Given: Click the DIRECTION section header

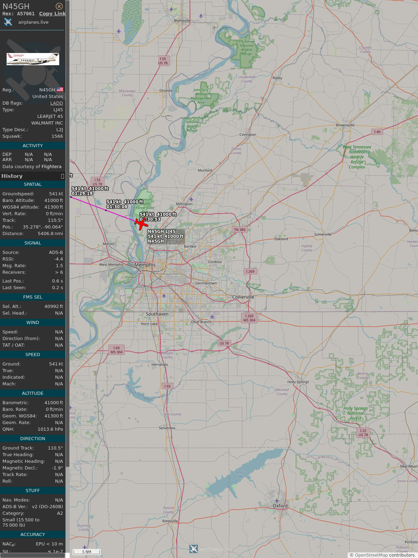Looking at the screenshot, I should tap(33, 439).
